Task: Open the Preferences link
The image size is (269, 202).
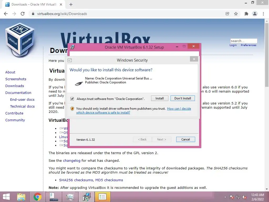Action: (x=249, y=45)
